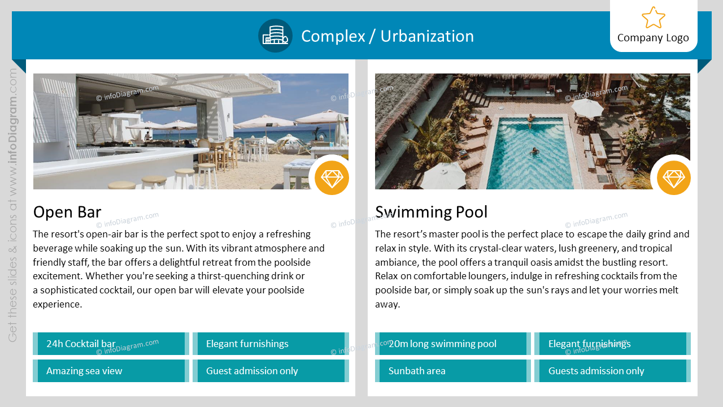Open the vertical infoDiagram.com sidebar link

[12, 205]
